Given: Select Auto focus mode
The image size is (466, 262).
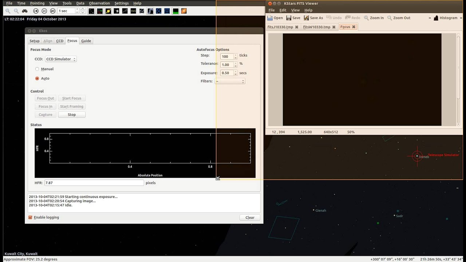Looking at the screenshot, I should [x=37, y=78].
